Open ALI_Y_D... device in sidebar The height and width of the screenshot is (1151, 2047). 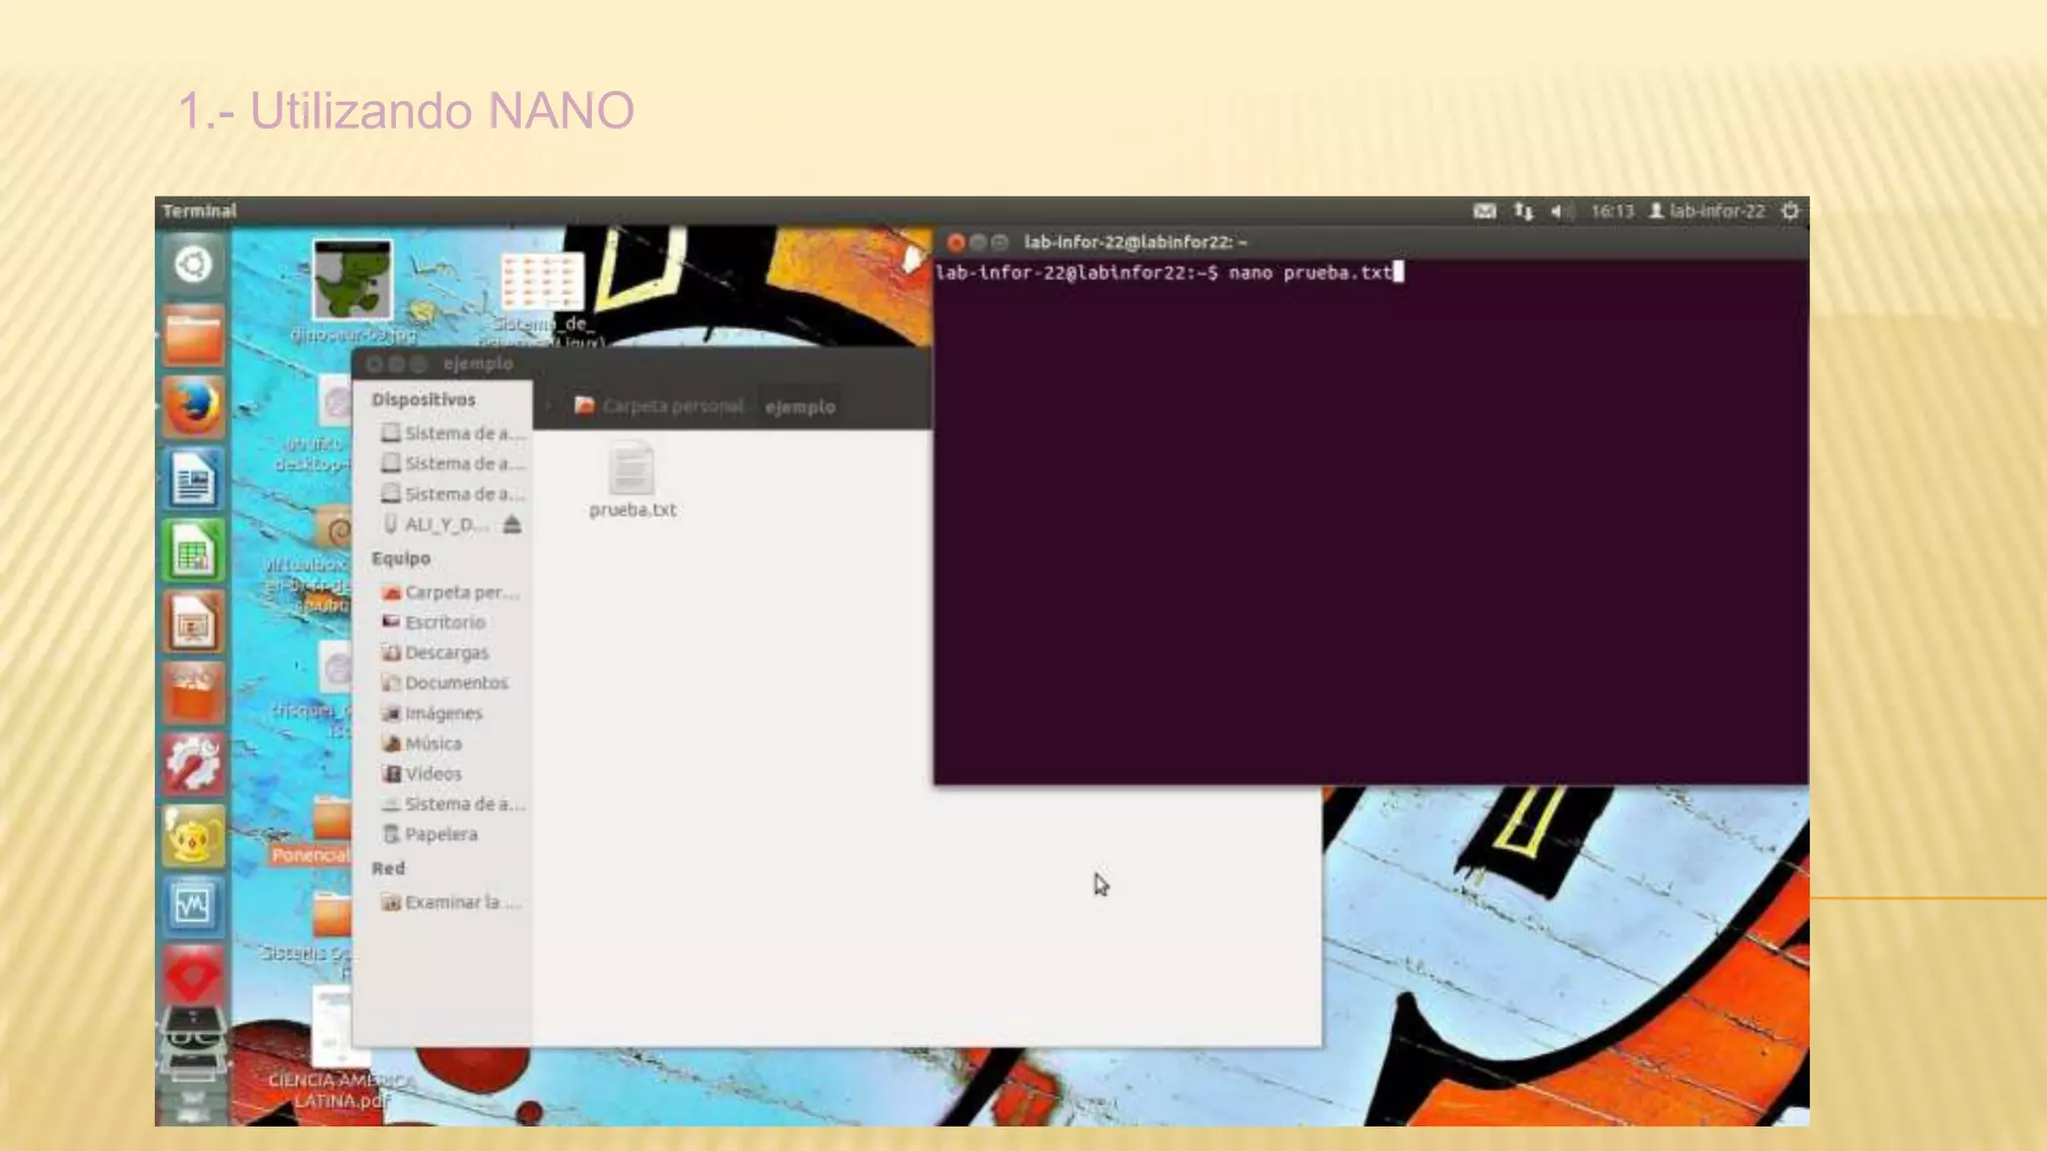click(x=435, y=525)
